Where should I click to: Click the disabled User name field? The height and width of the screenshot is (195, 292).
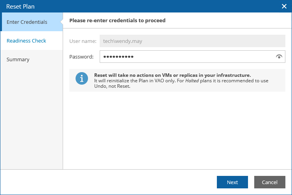point(192,41)
